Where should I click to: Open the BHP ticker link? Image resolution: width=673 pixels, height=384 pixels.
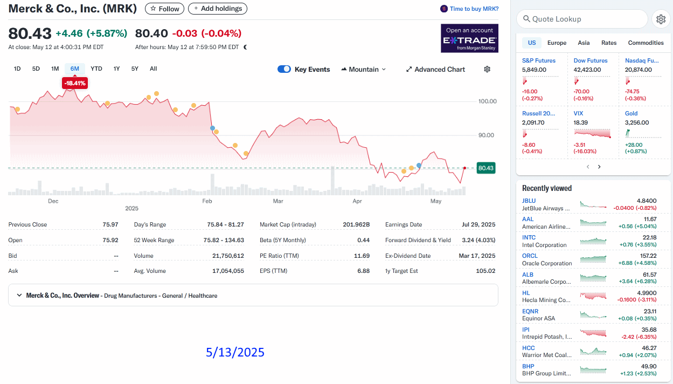point(528,366)
